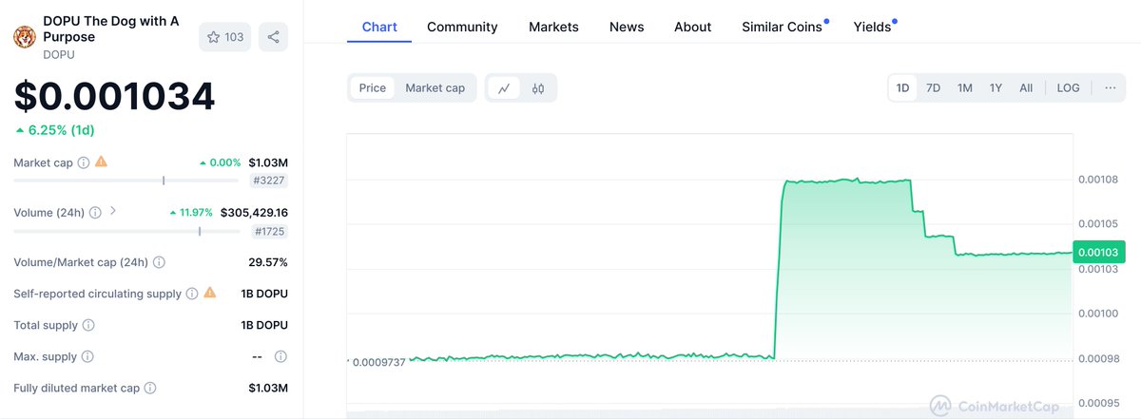
Task: Click info icon beside Max. supply value
Action: (x=280, y=356)
